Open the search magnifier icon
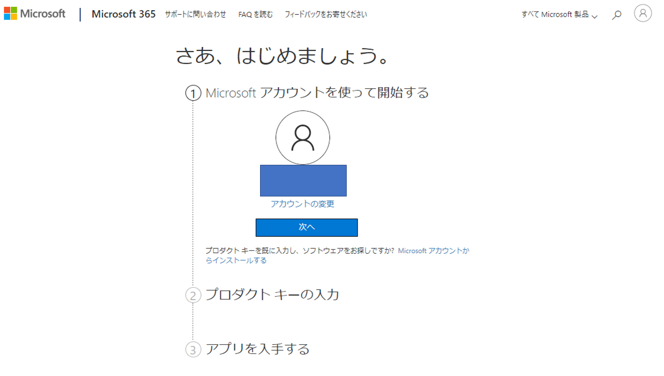The width and height of the screenshot is (664, 376). pyautogui.click(x=616, y=15)
